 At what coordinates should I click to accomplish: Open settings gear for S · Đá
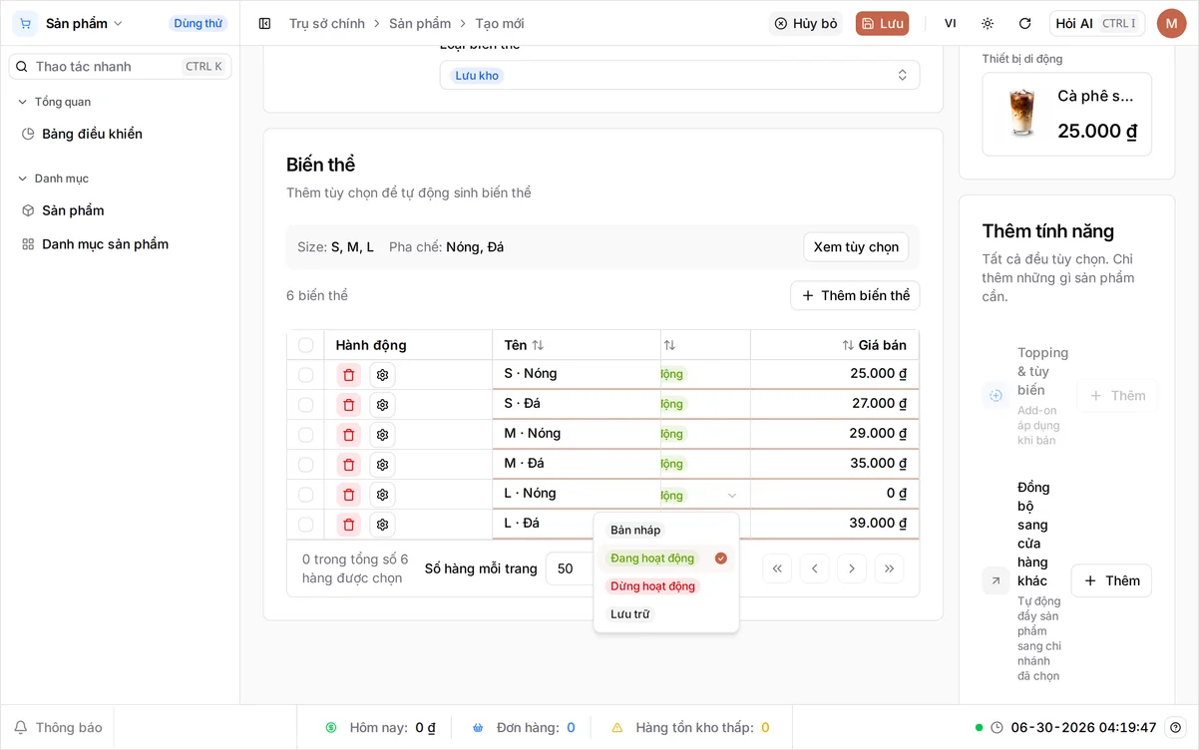pyautogui.click(x=382, y=405)
